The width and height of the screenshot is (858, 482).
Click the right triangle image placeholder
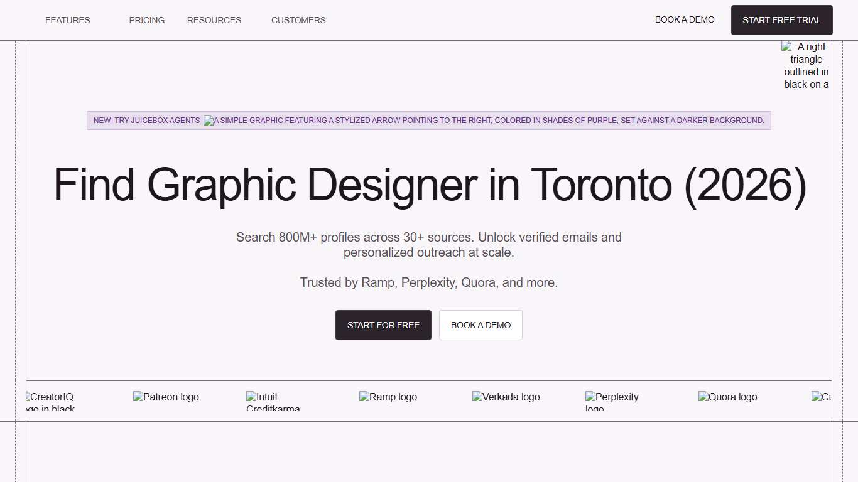(806, 65)
